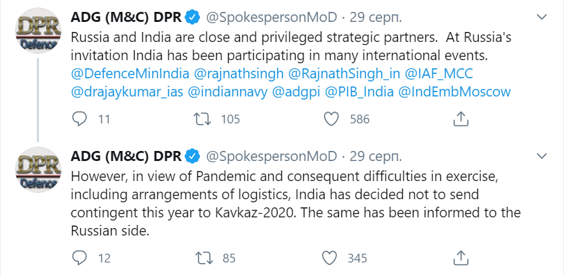This screenshot has width=565, height=275.
Task: Visit the @IAF_MCC profile mention
Action: pyautogui.click(x=439, y=73)
